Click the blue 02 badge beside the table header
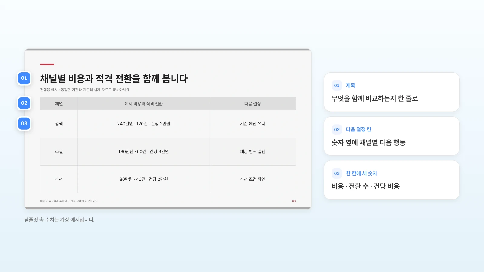The width and height of the screenshot is (484, 272). coord(24,103)
